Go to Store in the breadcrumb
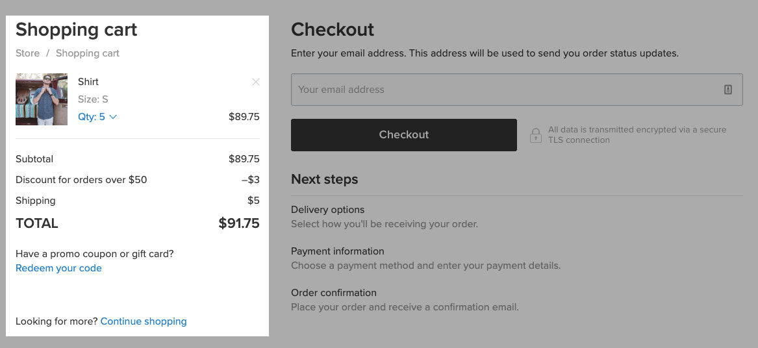 click(x=27, y=53)
